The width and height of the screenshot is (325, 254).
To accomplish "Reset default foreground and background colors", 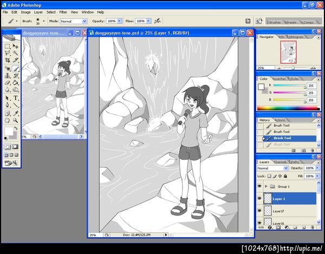I will tap(6, 138).
